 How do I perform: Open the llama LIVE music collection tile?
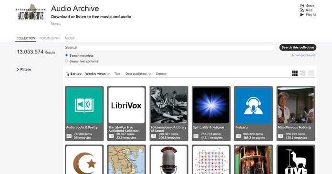pos(296,160)
